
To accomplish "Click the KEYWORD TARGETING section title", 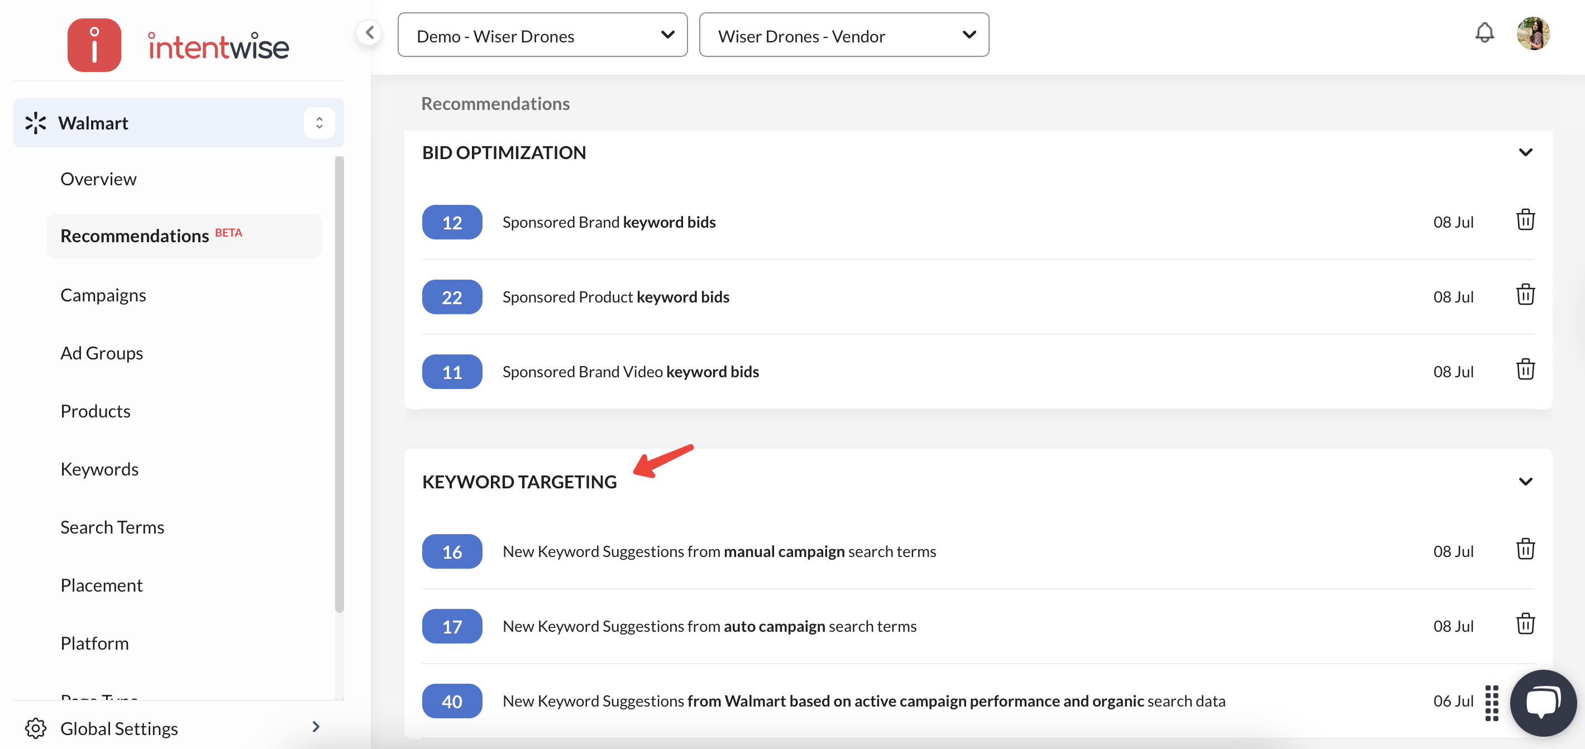I will coord(519,482).
